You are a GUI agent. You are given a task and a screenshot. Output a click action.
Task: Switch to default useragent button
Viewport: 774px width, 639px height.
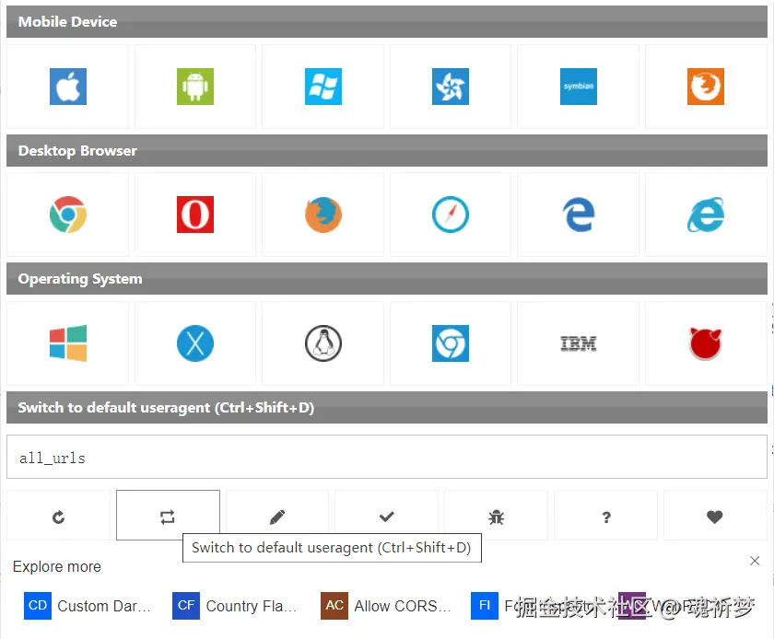[168, 517]
